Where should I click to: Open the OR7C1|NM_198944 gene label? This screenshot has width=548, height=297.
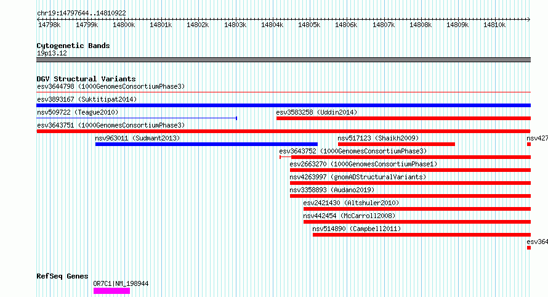click(x=121, y=283)
